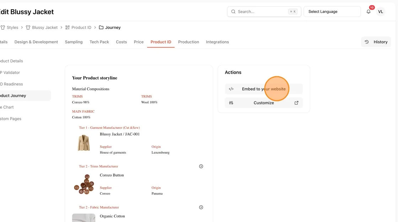
Task: Navigate to Blussy Jacket breadcrumb
Action: (45, 27)
